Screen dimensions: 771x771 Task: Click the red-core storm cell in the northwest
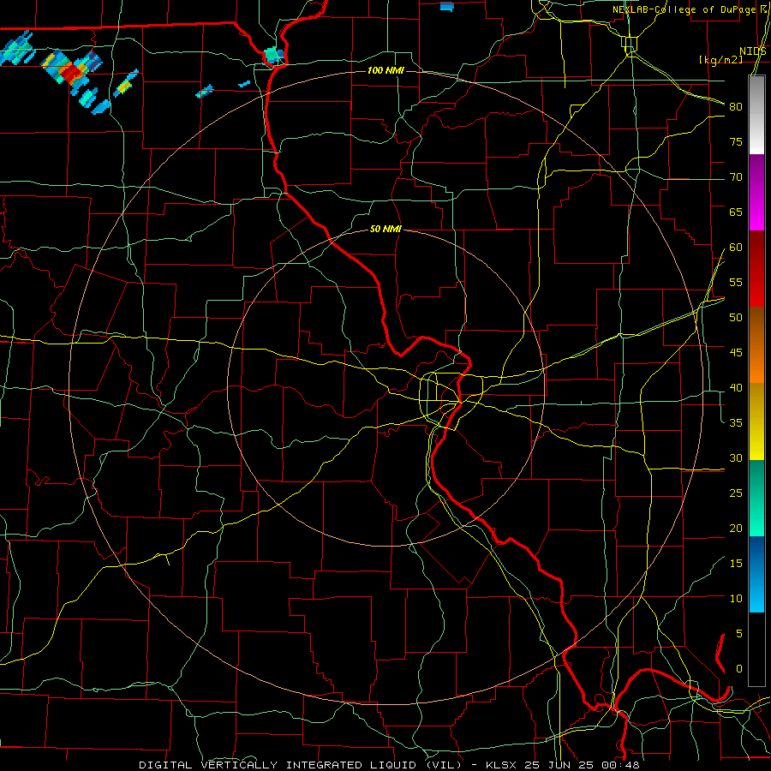[x=72, y=70]
